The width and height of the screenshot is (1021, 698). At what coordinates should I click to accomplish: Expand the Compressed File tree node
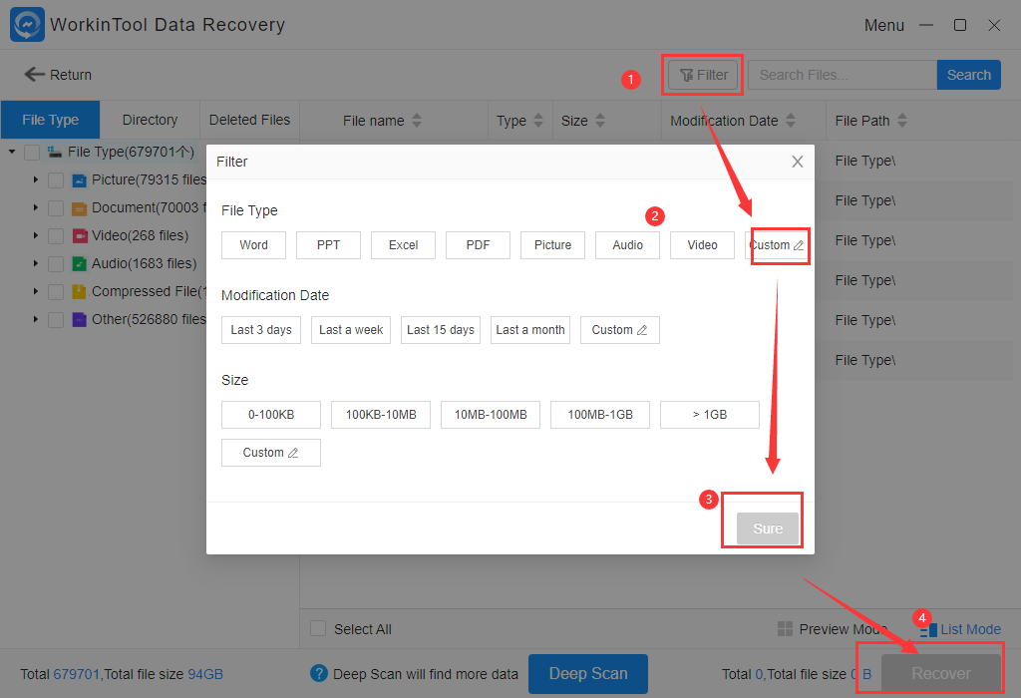tap(36, 291)
